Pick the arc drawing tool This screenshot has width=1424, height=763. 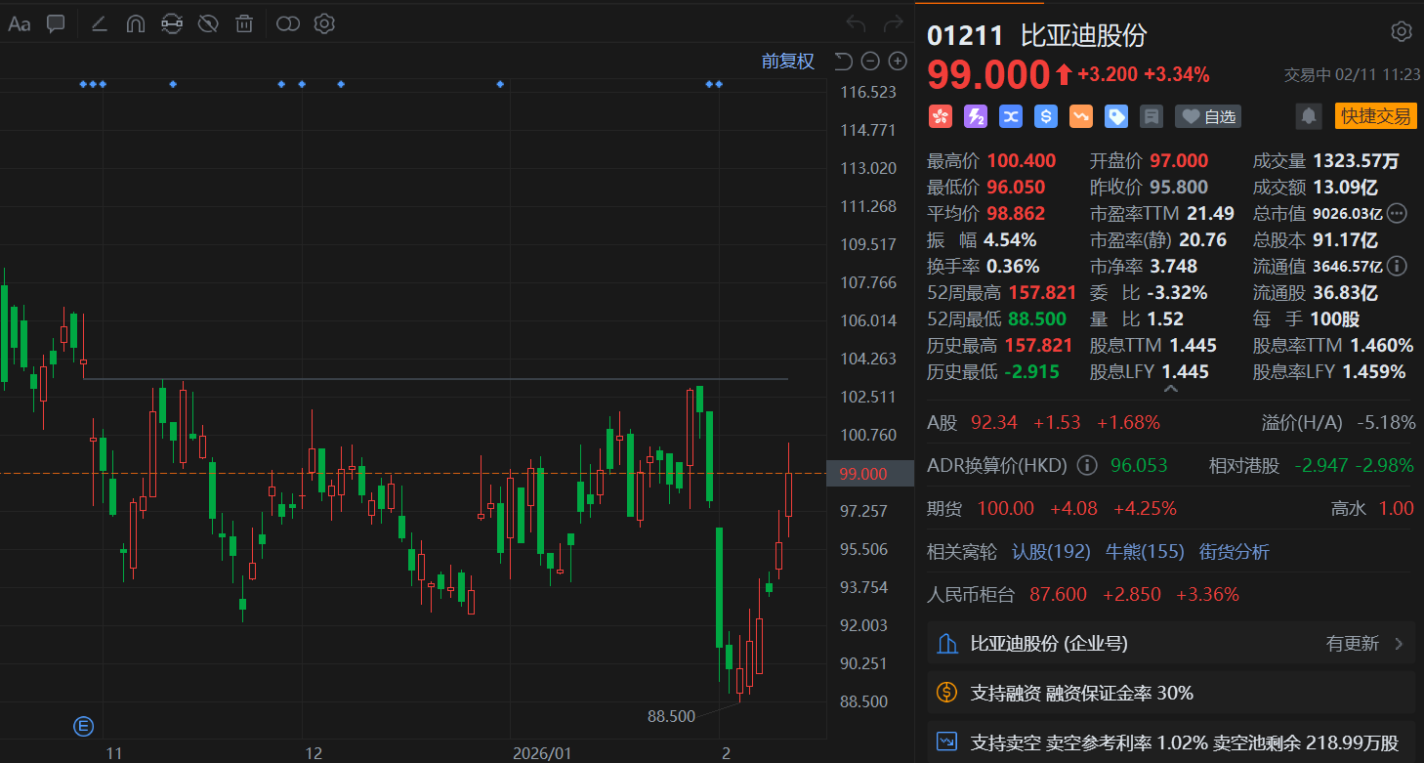point(135,23)
